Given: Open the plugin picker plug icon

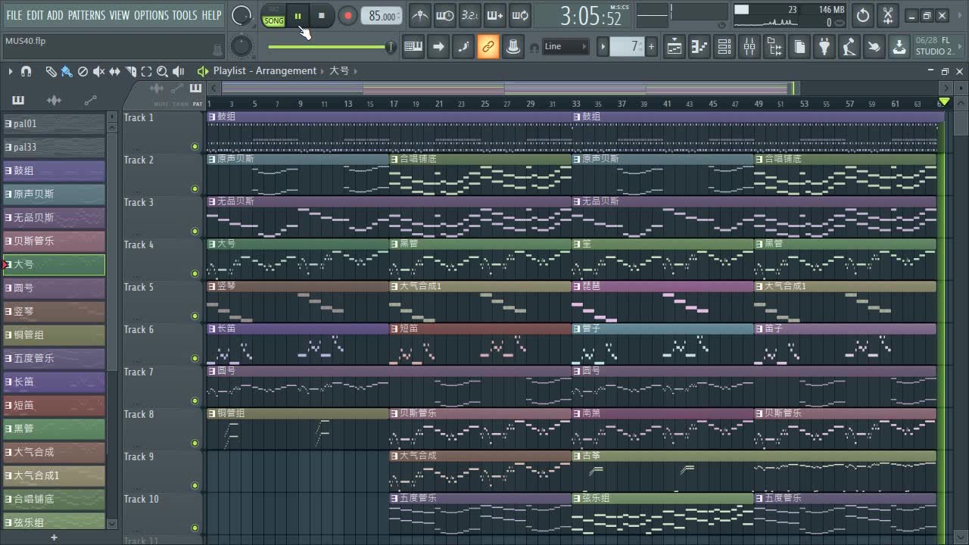Looking at the screenshot, I should coord(824,47).
